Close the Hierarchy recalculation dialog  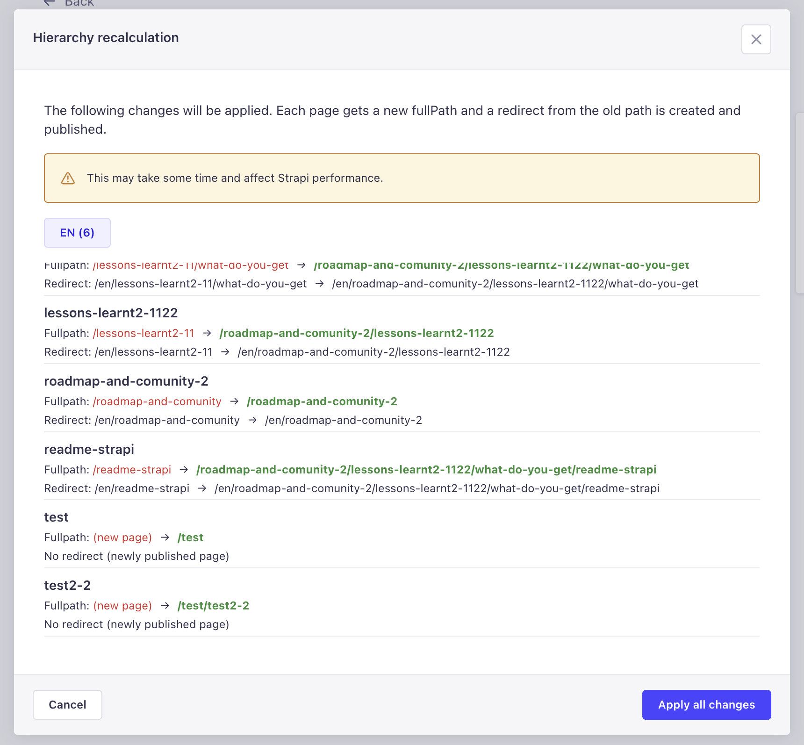(x=756, y=39)
